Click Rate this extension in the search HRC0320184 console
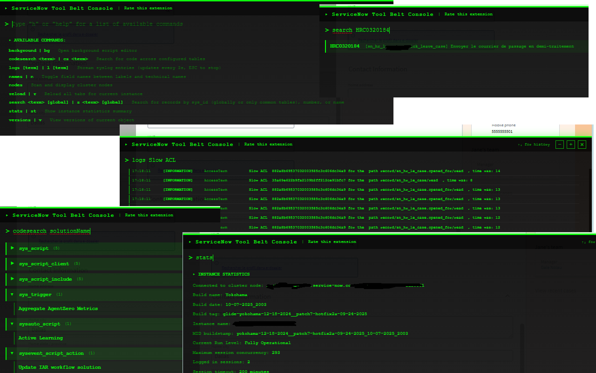This screenshot has height=373, width=596. pos(468,14)
